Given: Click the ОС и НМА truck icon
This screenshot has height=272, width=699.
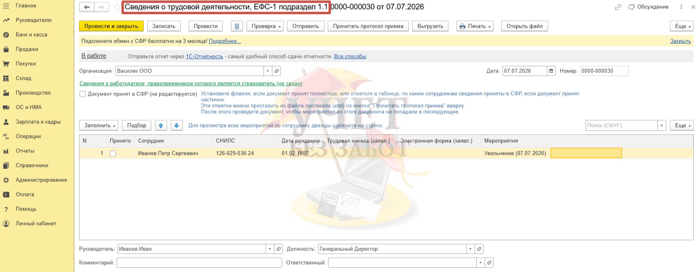Looking at the screenshot, I should pyautogui.click(x=6, y=107).
